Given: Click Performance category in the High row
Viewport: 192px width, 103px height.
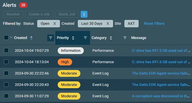Looking at the screenshot, I should coord(103,62).
